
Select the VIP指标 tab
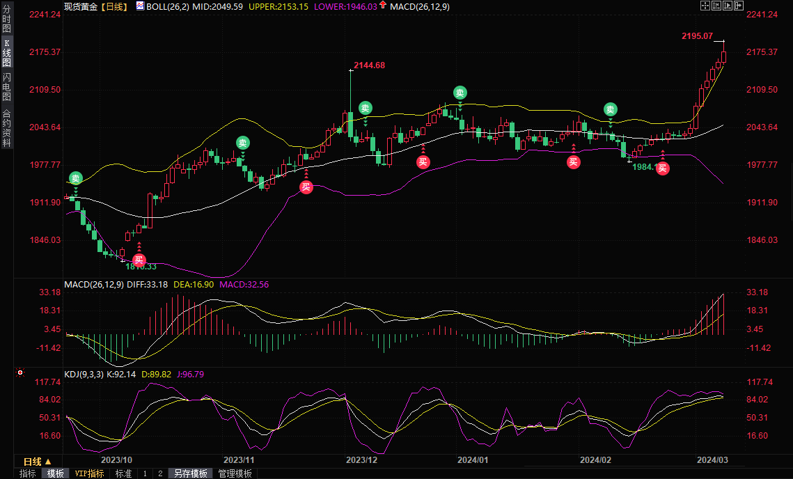(89, 473)
